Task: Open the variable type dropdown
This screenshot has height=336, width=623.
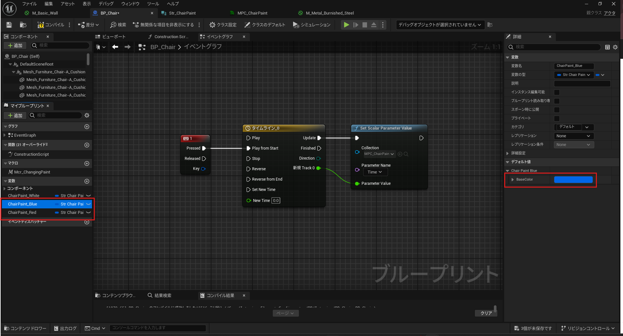Action: tap(574, 75)
